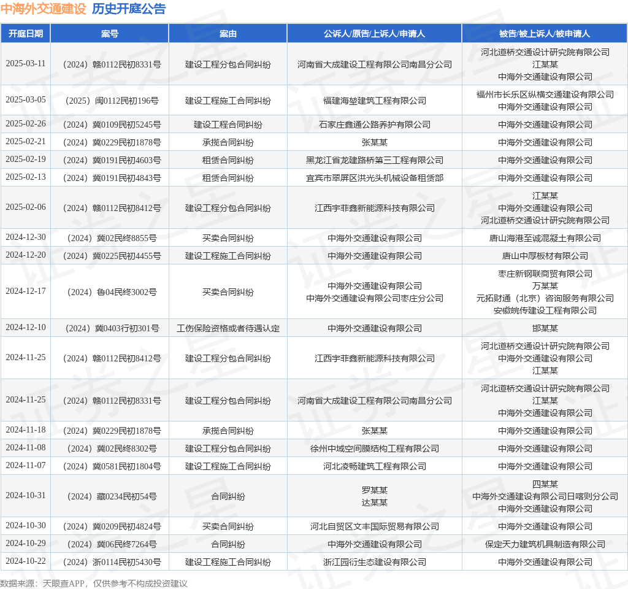The width and height of the screenshot is (628, 589).
Task: Click cause 工伤保险资格或者待遇认定
Action: 228,328
